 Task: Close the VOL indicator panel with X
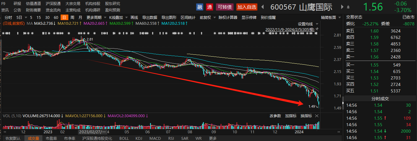[x=317, y=116]
